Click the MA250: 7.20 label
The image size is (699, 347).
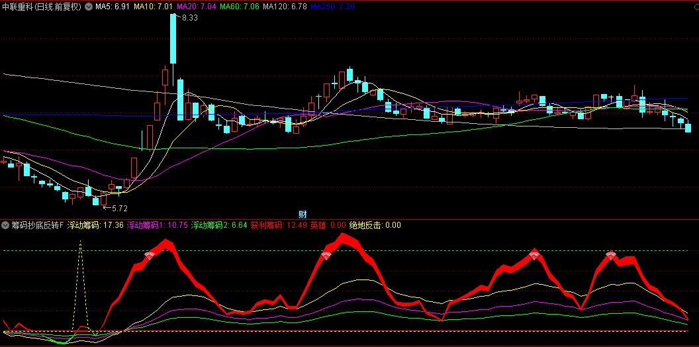tap(332, 7)
